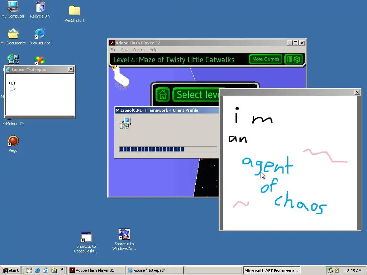Click the K-Meleon 74 desktop label

click(13, 124)
